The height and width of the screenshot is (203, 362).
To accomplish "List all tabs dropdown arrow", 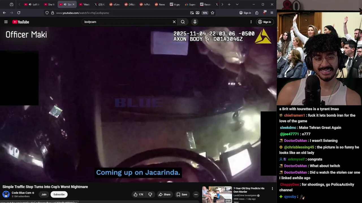I will coord(237,4).
